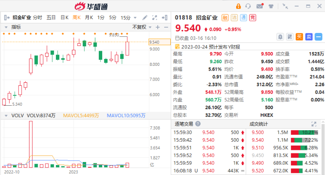This screenshot has width=325, height=175.
Task: Open customer service headset icon
Action: click(248, 6)
